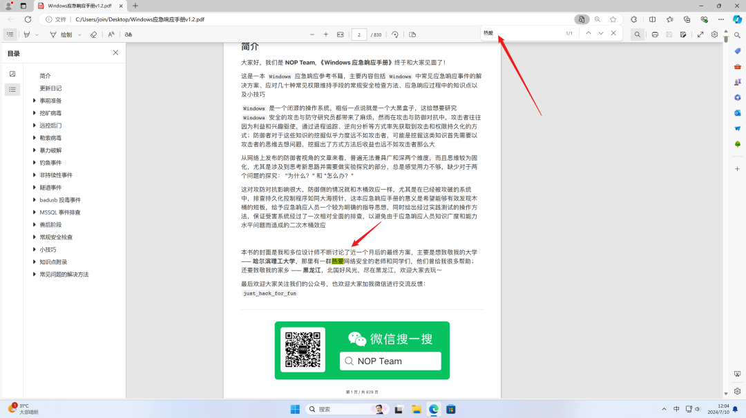This screenshot has width=746, height=418.
Task: Jump to the 钓鱼事件 contents entry
Action: click(x=52, y=162)
